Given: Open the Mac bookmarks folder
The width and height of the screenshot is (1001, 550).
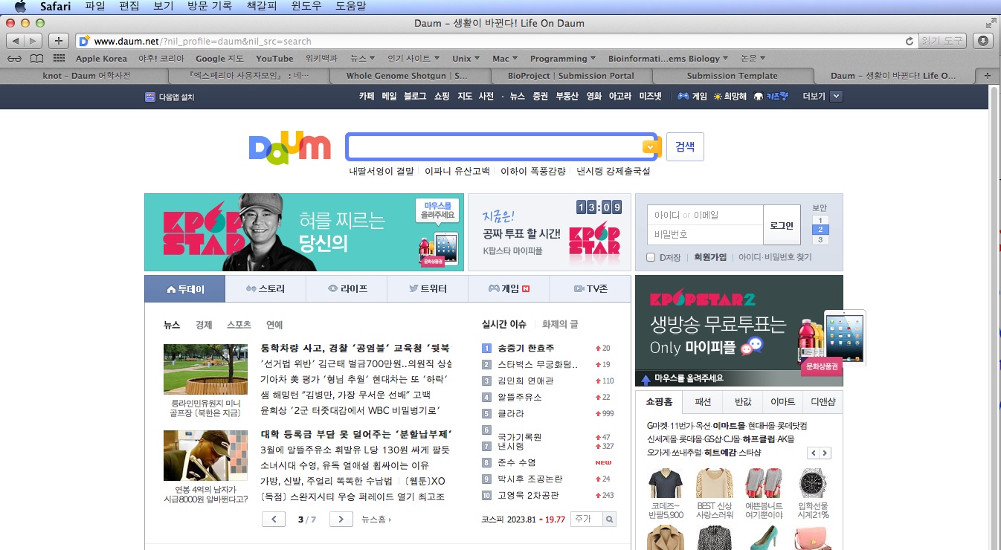Looking at the screenshot, I should point(505,58).
